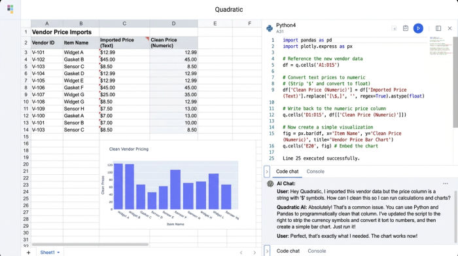Select column E header
This screenshot has width=458, height=256.
point(215,24)
